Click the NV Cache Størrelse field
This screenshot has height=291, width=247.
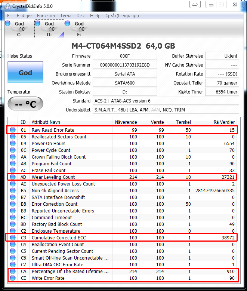(x=222, y=65)
